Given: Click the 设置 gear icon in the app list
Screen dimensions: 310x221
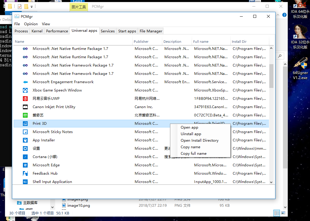Looking at the screenshot, I should click(x=25, y=149).
